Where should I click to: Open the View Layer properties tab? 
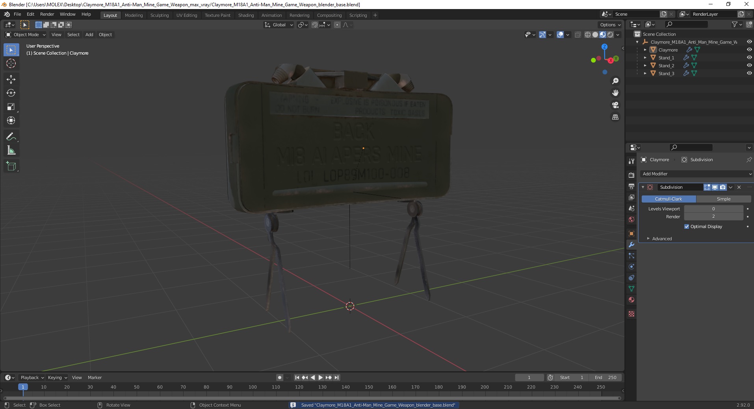pos(631,197)
